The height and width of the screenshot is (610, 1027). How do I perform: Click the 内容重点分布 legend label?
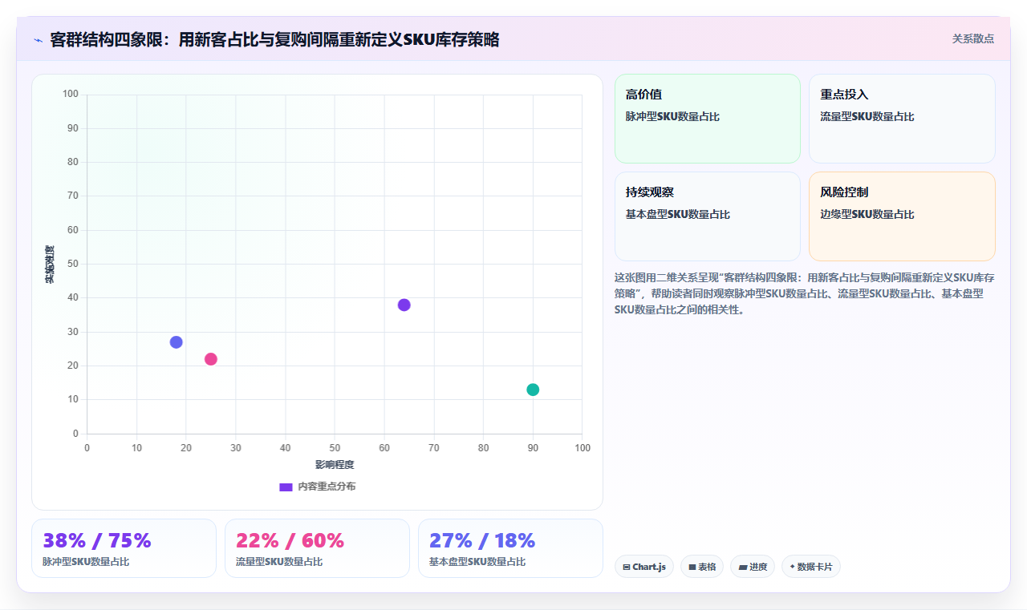[x=327, y=487]
